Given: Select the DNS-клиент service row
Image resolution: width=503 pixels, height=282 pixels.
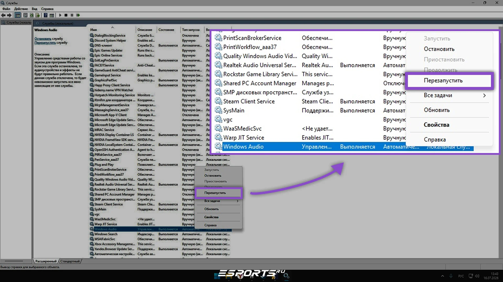Looking at the screenshot, I should click(x=160, y=45).
